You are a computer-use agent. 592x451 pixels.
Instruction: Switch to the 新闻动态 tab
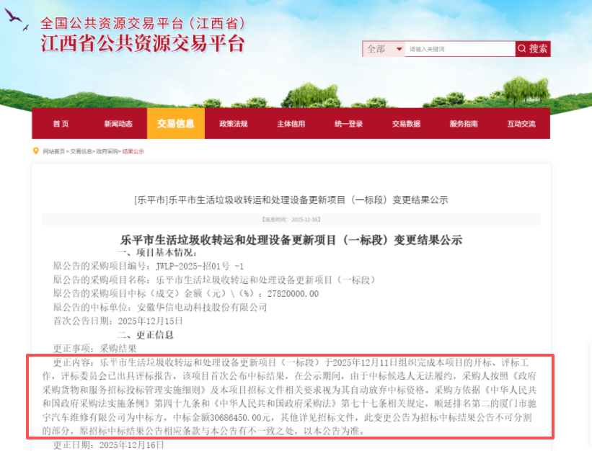point(118,124)
